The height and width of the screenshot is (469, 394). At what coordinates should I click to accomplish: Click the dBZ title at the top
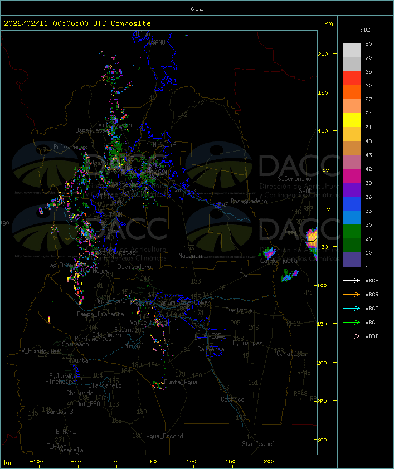pyautogui.click(x=197, y=8)
